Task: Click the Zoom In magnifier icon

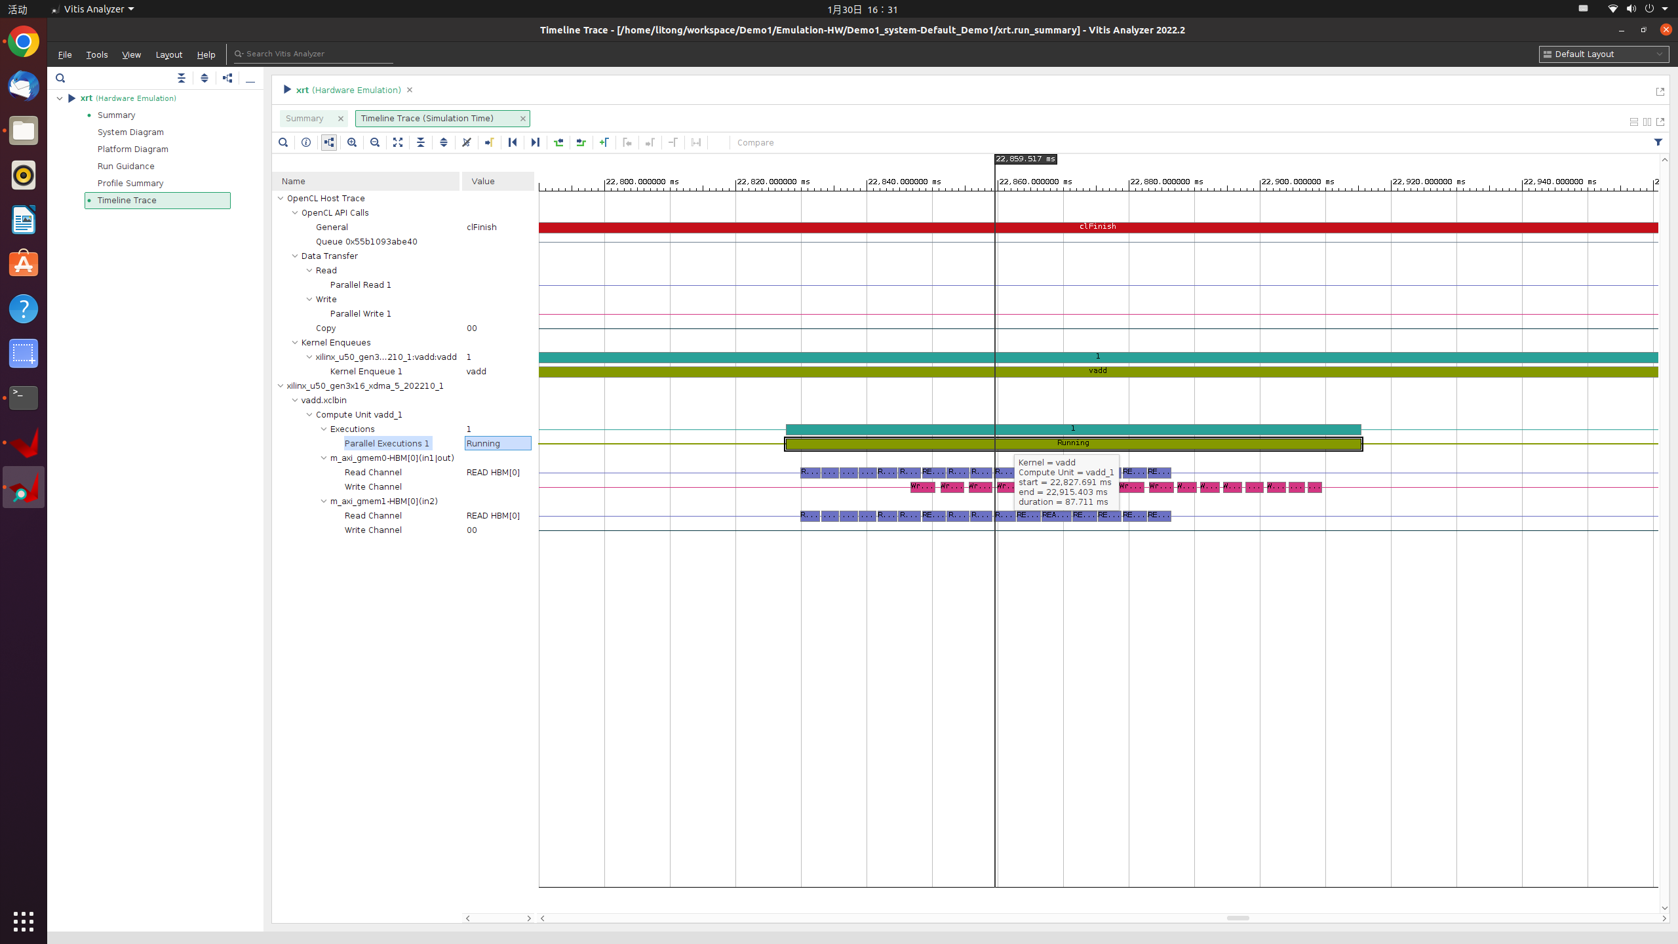Action: click(x=352, y=142)
